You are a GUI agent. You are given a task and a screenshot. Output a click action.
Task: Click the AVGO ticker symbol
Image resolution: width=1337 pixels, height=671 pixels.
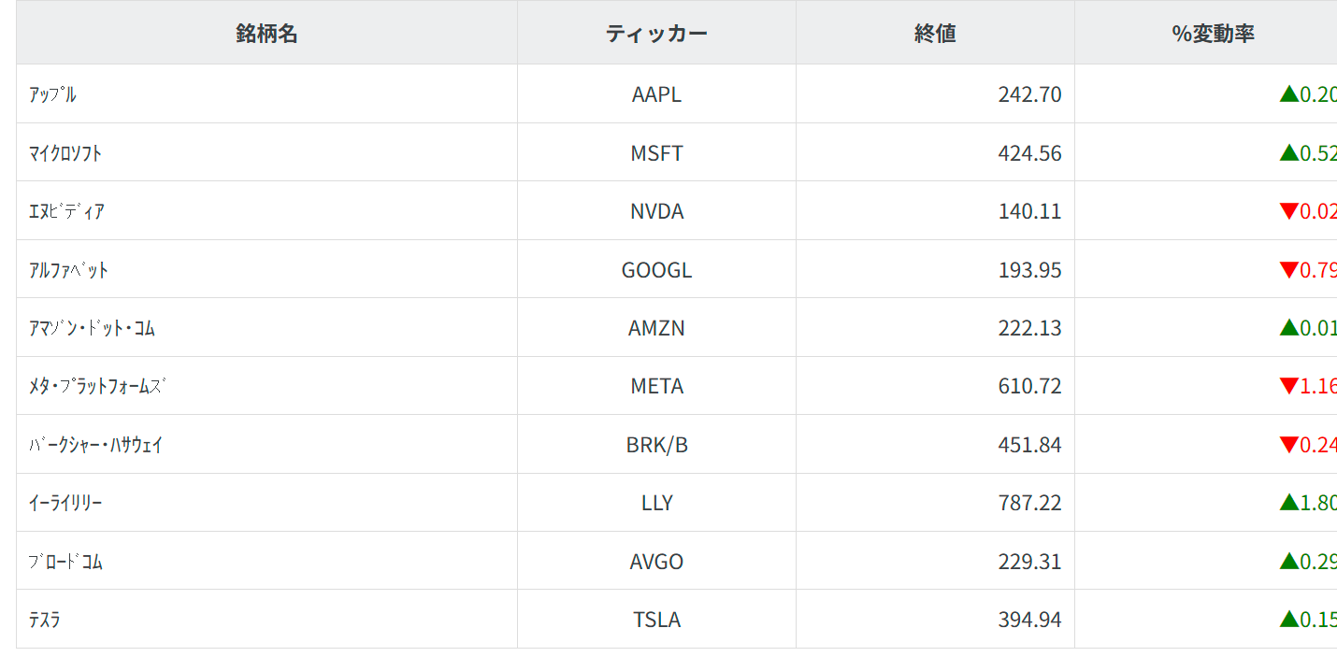[656, 562]
